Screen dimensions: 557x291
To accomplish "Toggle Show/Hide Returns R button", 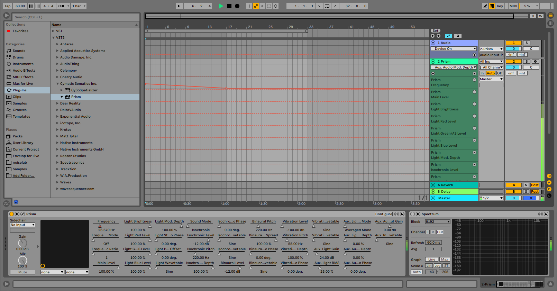I will point(549,183).
